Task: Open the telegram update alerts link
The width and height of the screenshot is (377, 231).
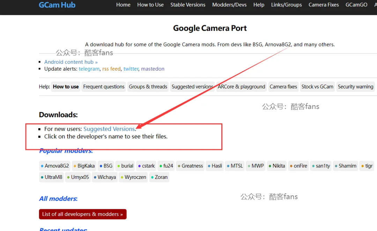Action: tap(89, 69)
